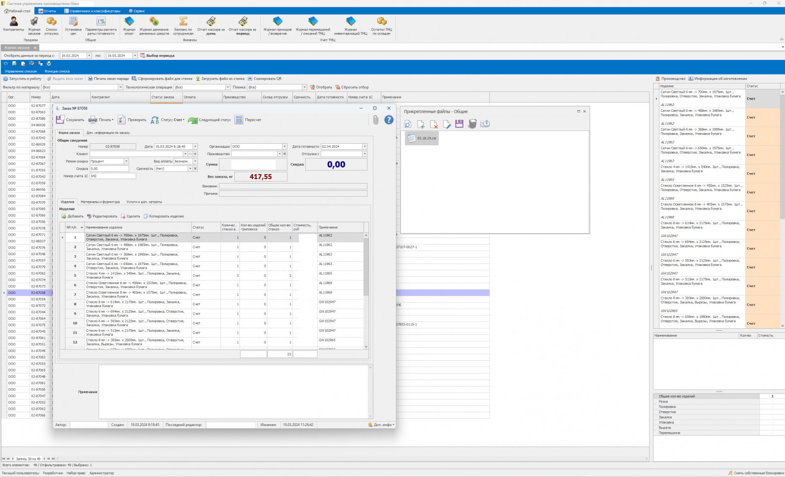The width and height of the screenshot is (785, 477).
Task: Open the Информация об изготовлении panel
Action: point(717,79)
